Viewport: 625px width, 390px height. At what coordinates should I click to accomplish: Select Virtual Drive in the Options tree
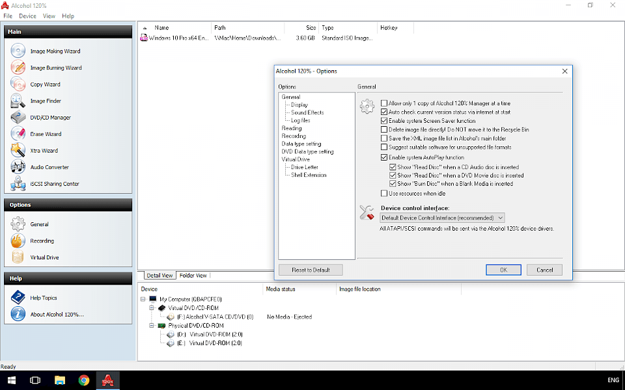tap(296, 160)
